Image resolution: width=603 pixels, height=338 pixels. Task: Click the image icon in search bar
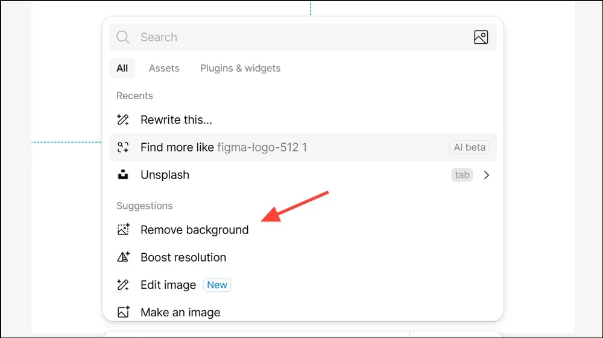point(481,37)
